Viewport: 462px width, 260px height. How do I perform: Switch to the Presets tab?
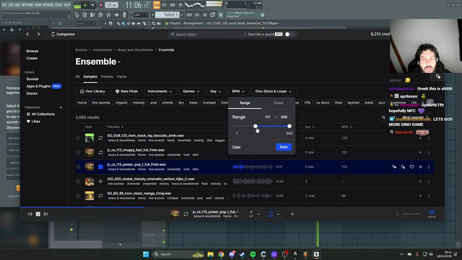[x=107, y=77]
